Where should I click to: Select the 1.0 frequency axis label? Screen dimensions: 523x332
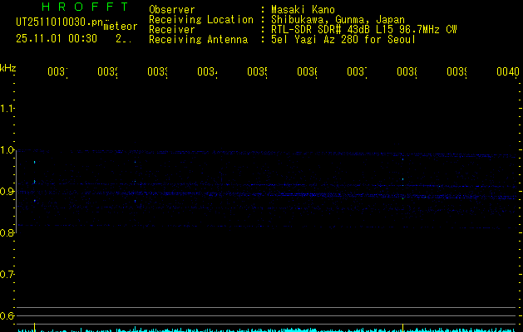click(x=7, y=150)
